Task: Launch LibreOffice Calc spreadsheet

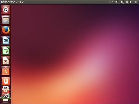Action: pos(6,50)
